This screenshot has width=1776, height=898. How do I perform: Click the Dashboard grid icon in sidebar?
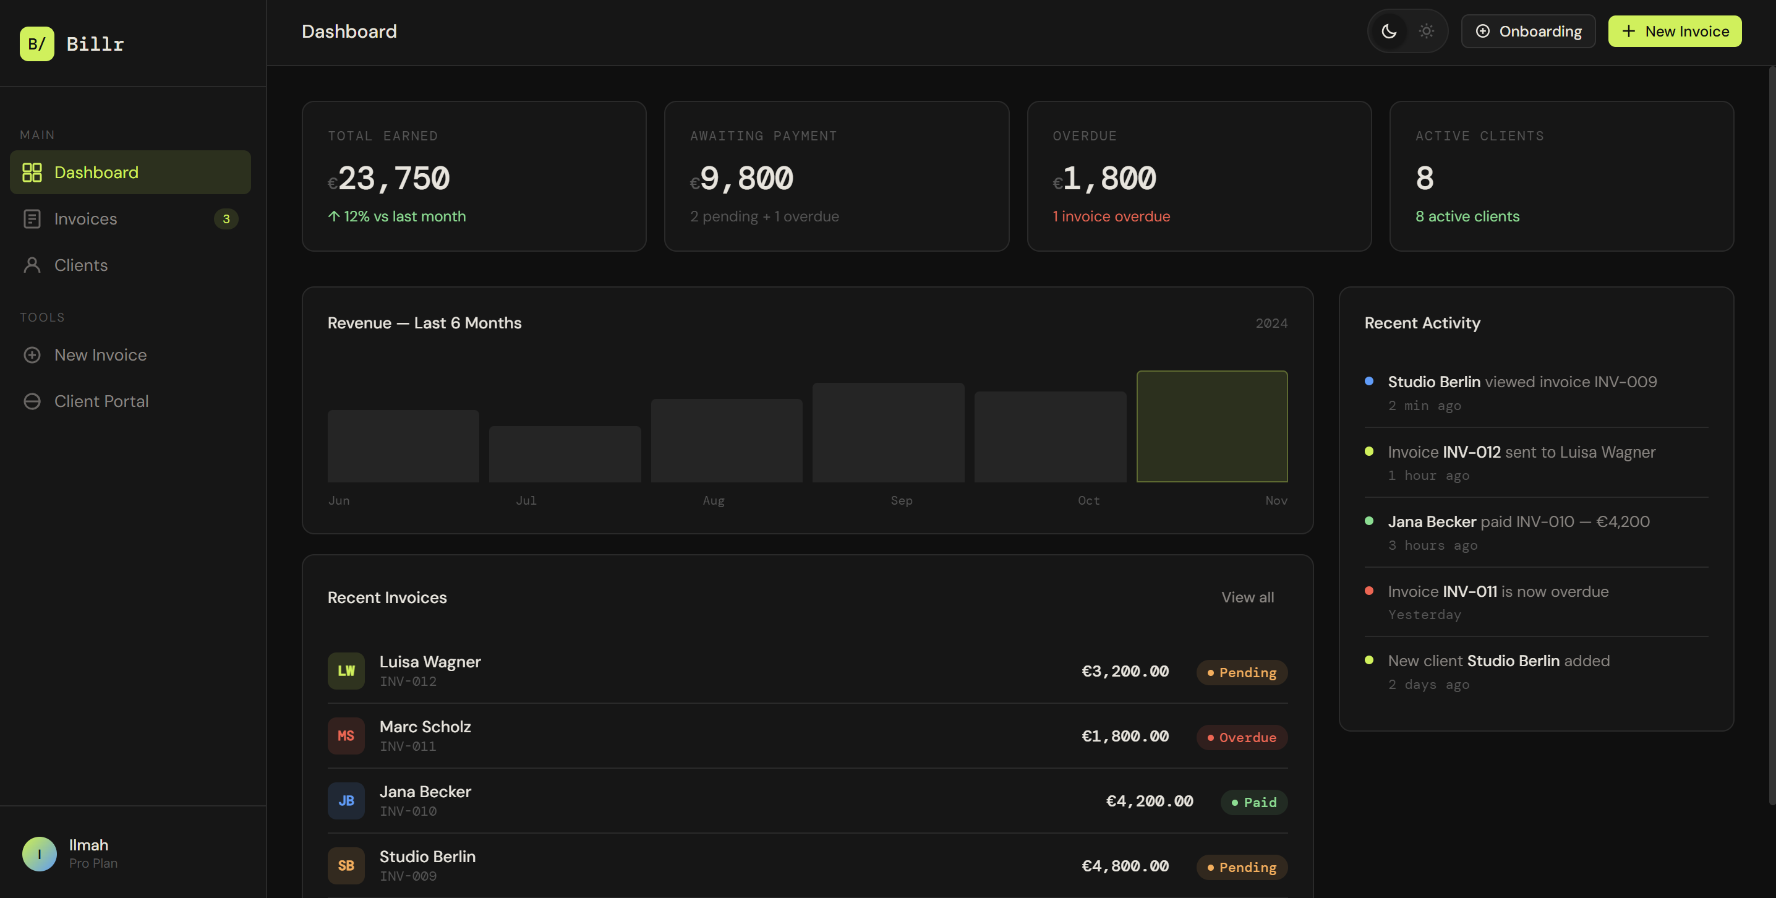coord(32,173)
